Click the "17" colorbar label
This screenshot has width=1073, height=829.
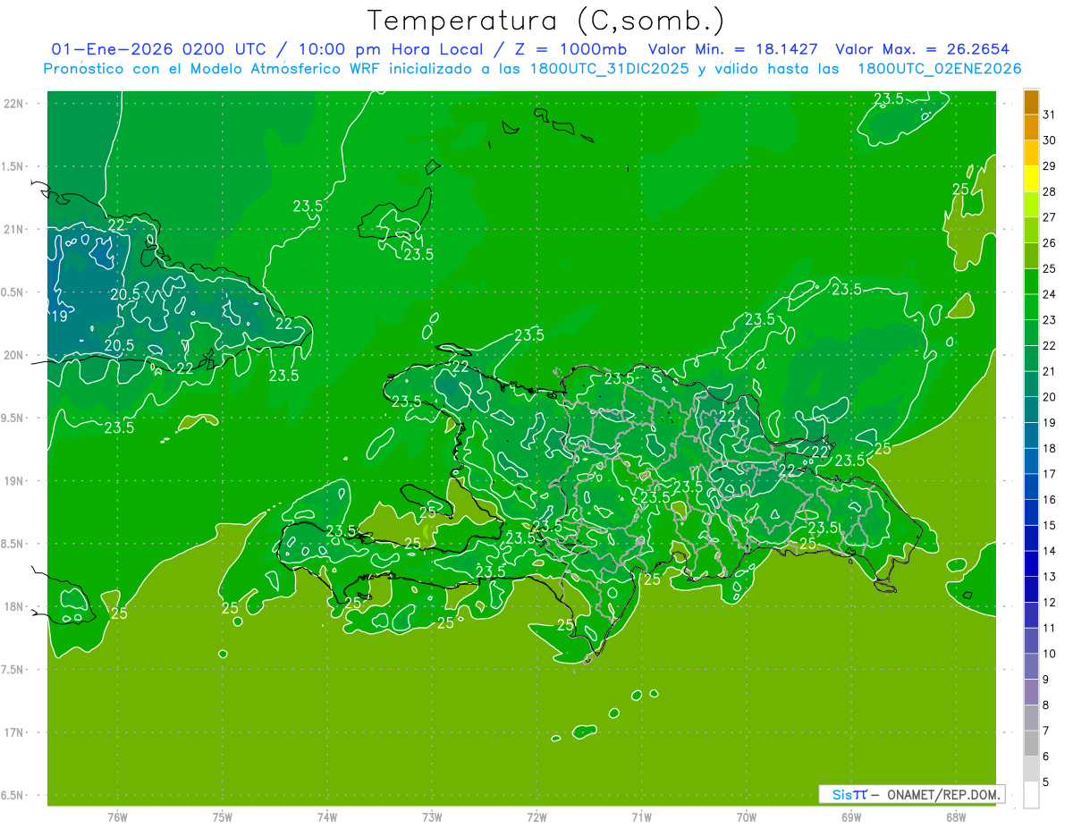point(1050,474)
